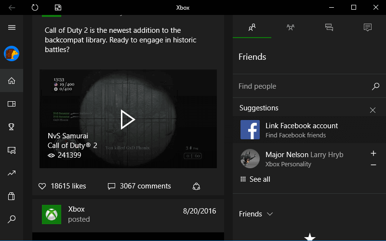Refresh the feed with reload icon

[x=35, y=7]
